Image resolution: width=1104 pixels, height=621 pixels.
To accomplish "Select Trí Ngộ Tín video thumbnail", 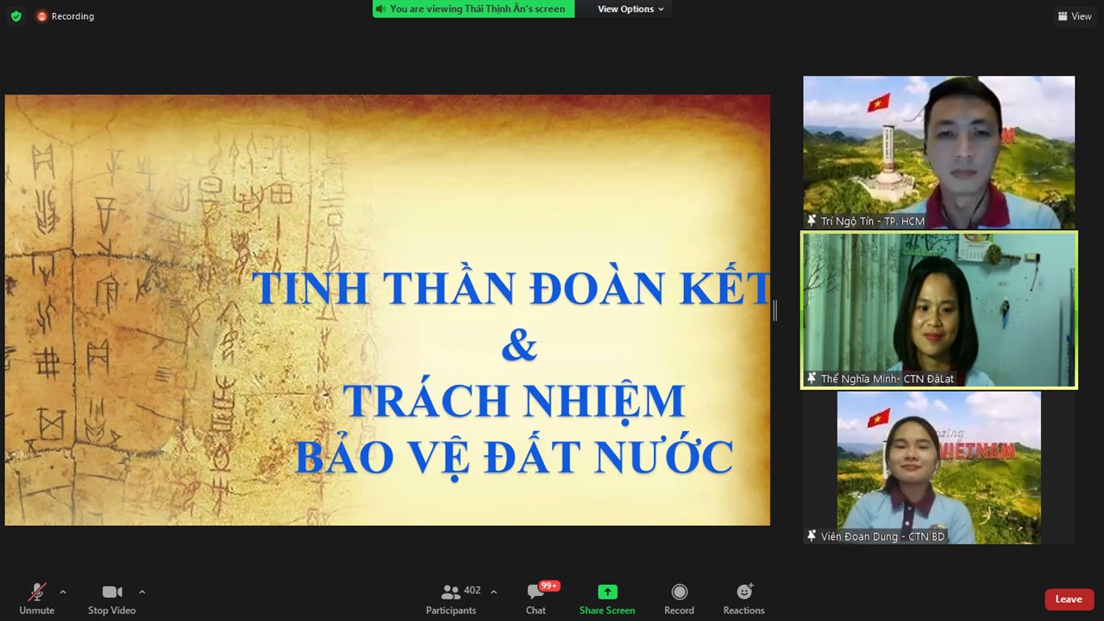I will 938,152.
